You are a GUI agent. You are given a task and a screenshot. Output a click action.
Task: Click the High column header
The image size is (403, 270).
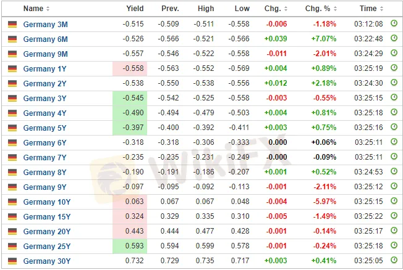pos(206,9)
